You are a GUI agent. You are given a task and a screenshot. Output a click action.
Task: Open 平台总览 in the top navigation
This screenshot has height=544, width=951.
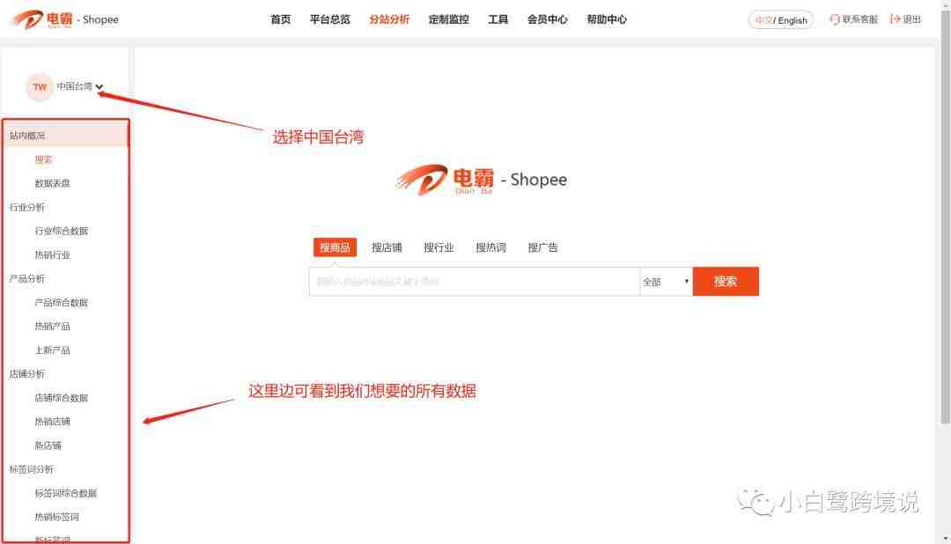pyautogui.click(x=330, y=19)
